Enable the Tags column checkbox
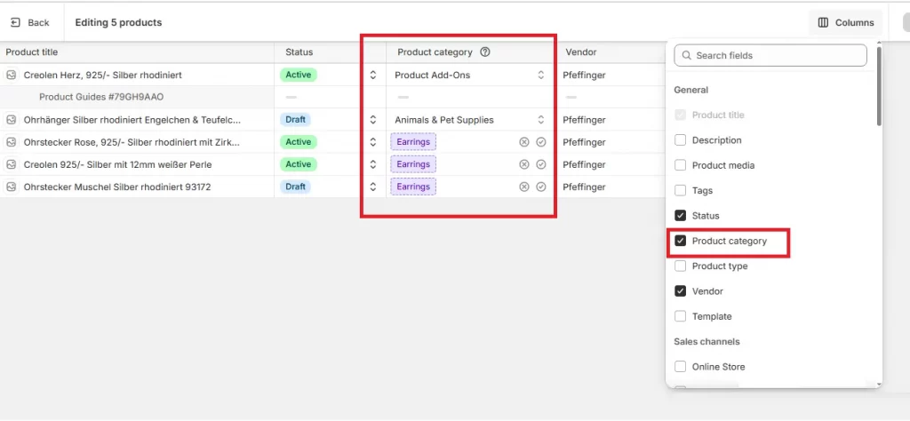The width and height of the screenshot is (910, 421). click(x=680, y=190)
